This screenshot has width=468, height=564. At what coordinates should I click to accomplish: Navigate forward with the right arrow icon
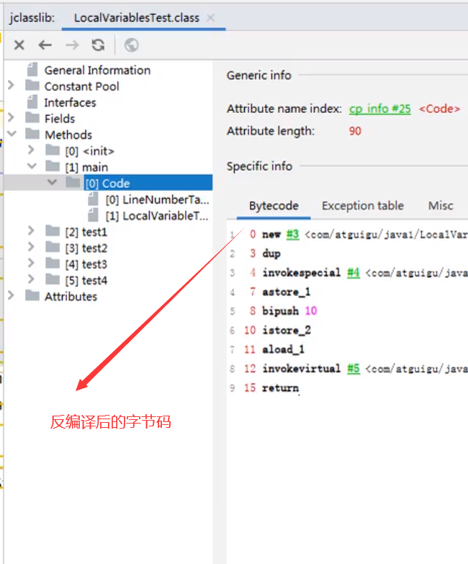tap(72, 45)
